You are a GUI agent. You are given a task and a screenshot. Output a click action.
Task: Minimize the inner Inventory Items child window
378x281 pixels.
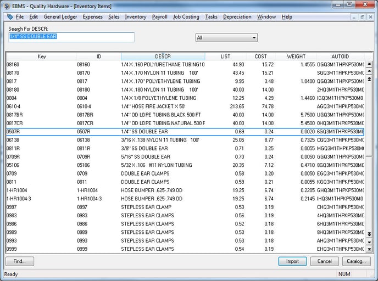tap(353, 17)
